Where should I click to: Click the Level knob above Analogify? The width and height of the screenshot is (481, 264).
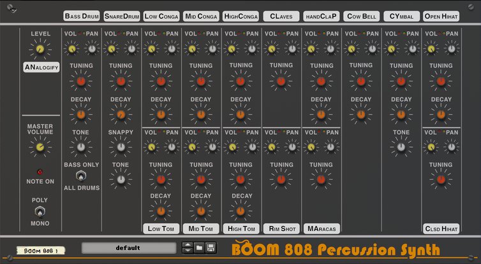click(x=40, y=49)
